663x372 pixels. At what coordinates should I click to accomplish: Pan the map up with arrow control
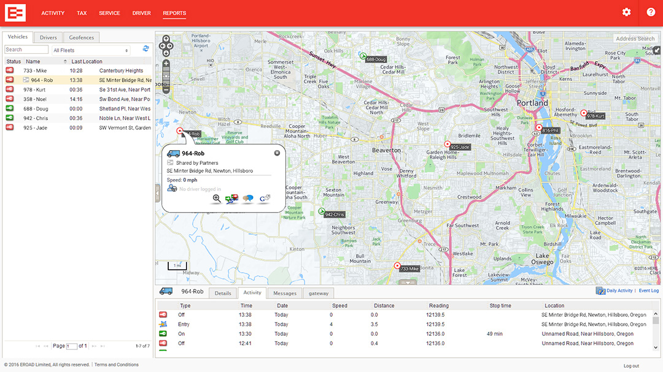click(x=166, y=39)
